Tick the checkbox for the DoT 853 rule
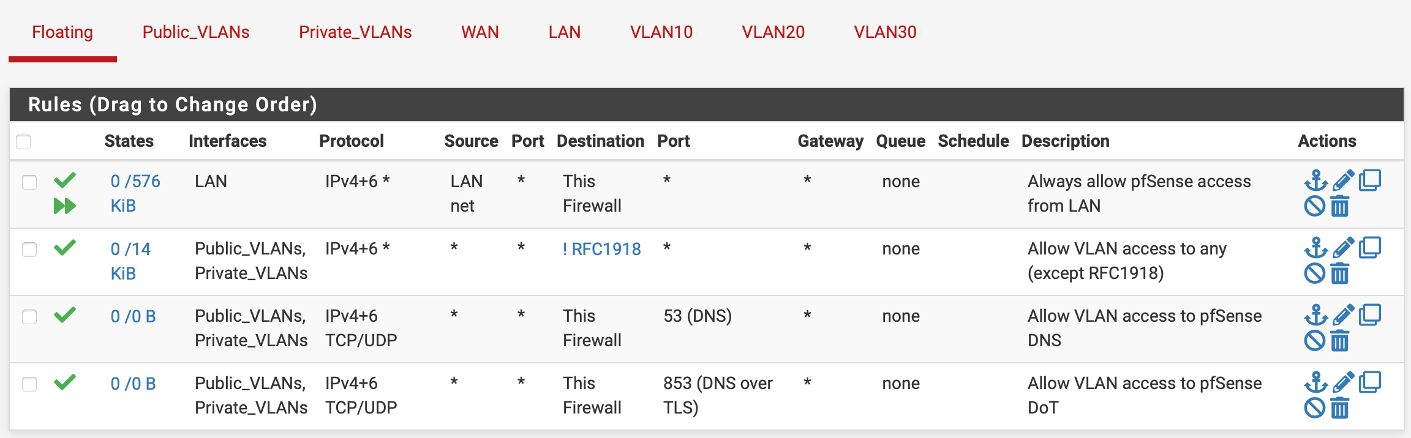This screenshot has width=1411, height=438. (x=29, y=384)
